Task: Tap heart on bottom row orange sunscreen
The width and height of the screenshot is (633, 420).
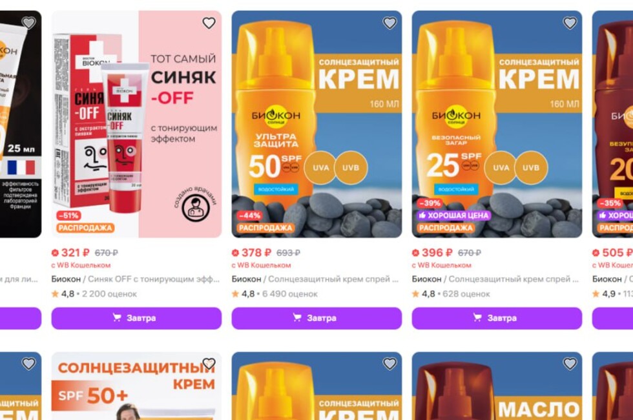Action: pyautogui.click(x=389, y=364)
